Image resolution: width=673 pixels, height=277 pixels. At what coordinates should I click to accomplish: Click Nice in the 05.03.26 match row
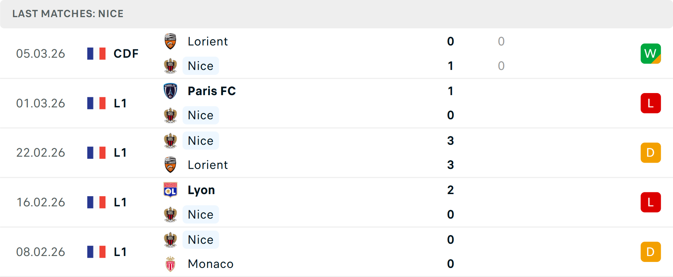click(200, 66)
